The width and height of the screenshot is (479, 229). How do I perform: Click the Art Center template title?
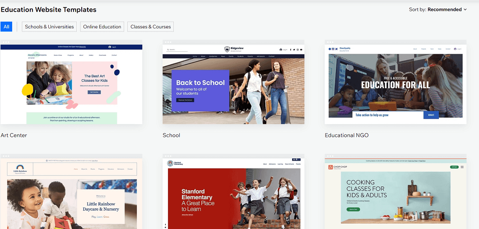[x=14, y=135]
